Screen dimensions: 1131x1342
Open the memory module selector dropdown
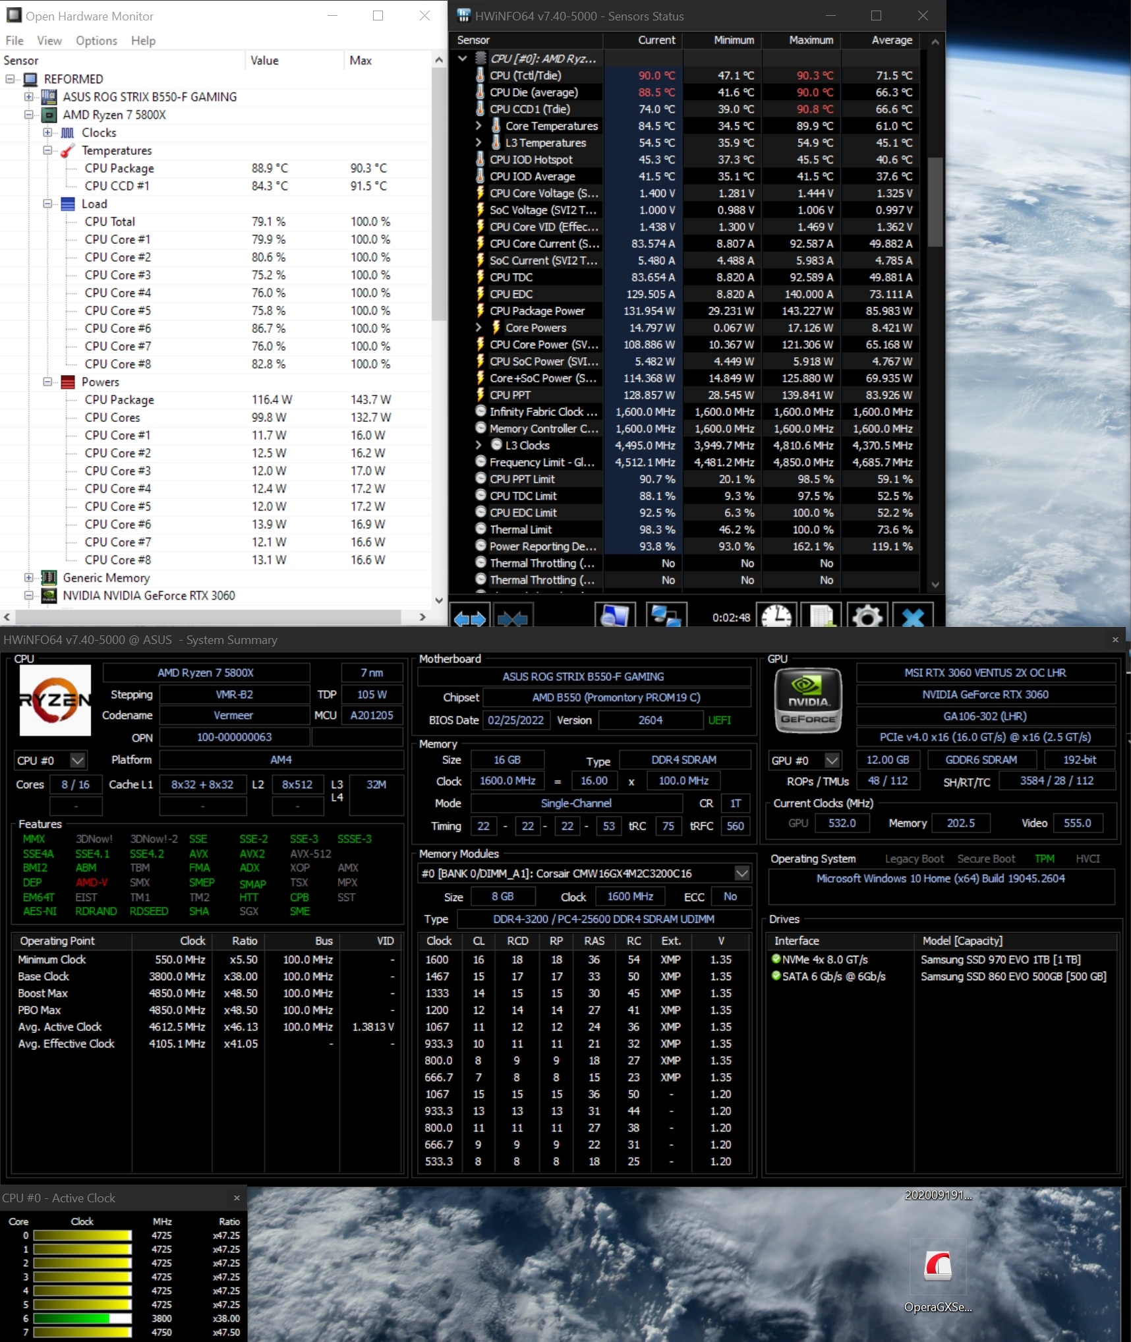(x=742, y=873)
